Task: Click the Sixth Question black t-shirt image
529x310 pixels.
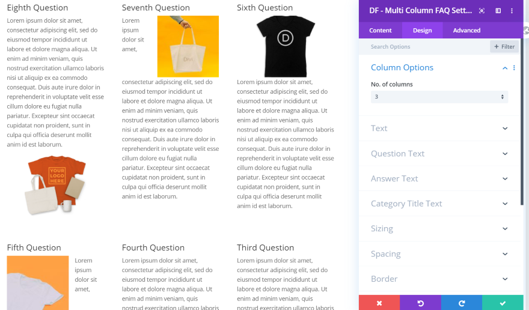Action: pos(285,46)
